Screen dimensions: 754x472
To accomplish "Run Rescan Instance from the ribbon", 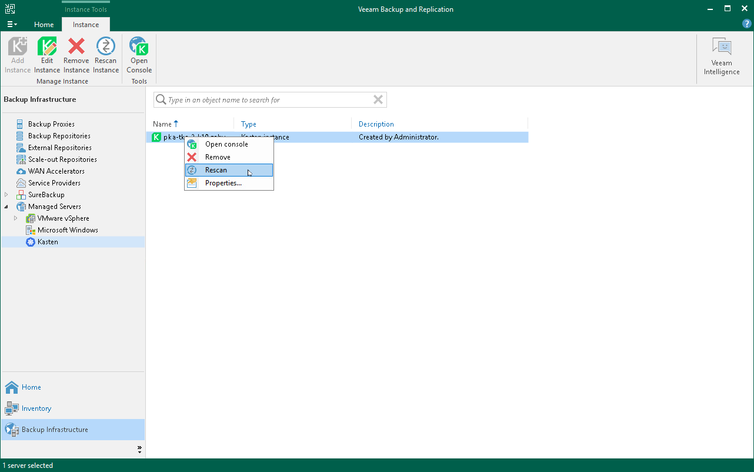I will pos(106,55).
